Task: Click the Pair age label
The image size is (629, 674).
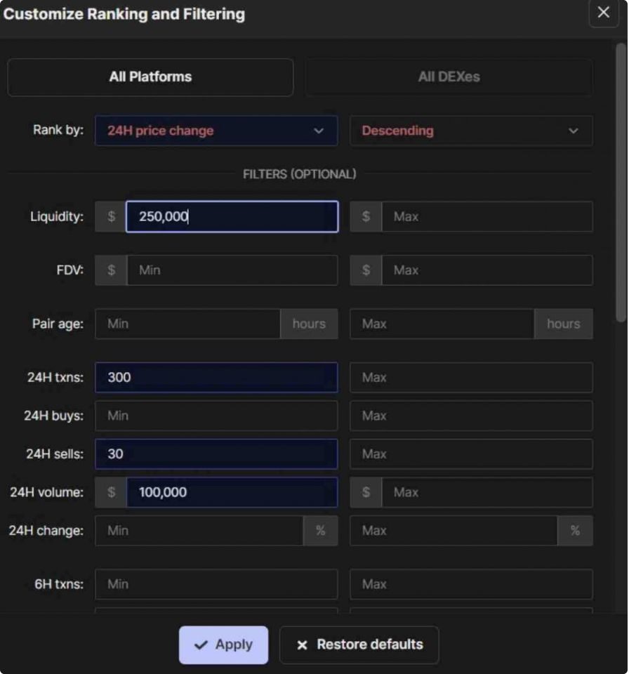Action: (58, 324)
